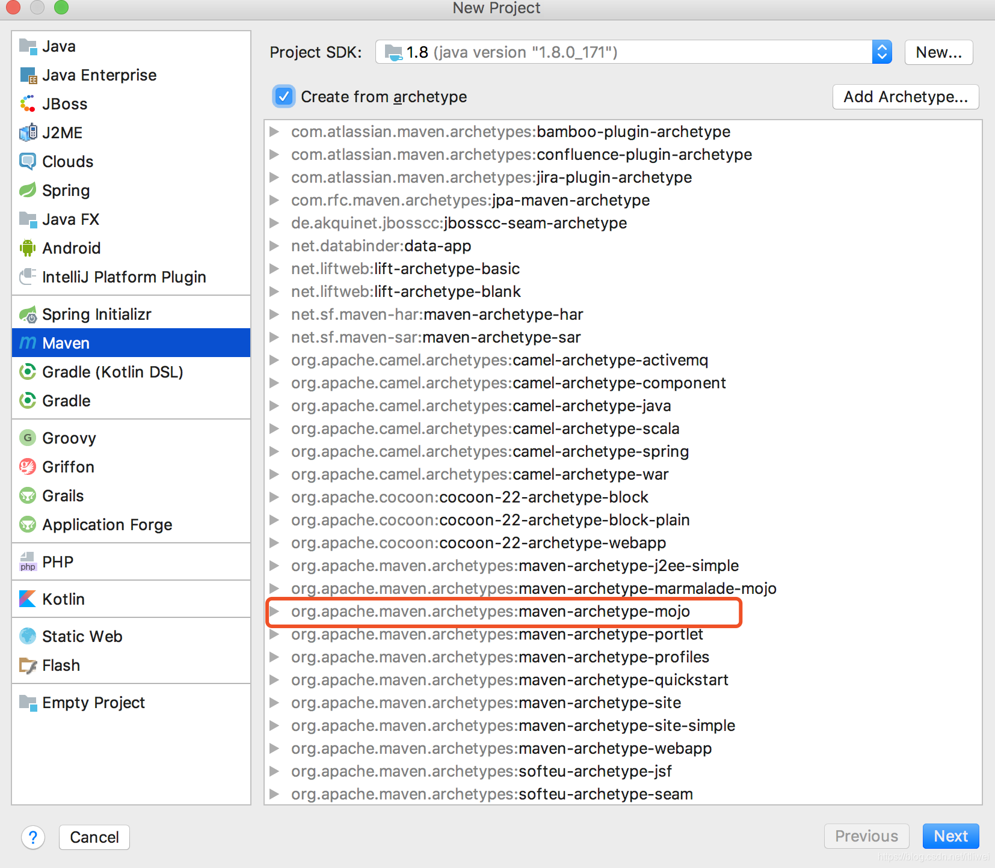Screen dimensions: 995x868
Task: Click the PHP file icon
Action: point(28,562)
